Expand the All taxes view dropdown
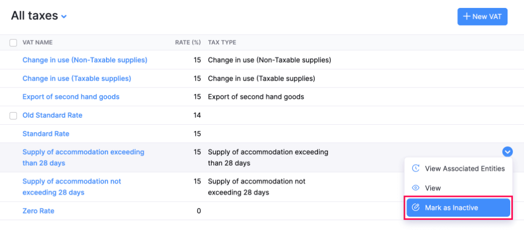The width and height of the screenshot is (524, 231). tap(64, 16)
